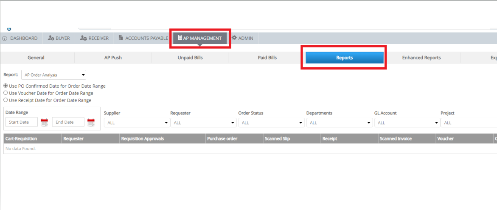
Task: Expand the Order Status dropdown
Action: click(x=271, y=123)
